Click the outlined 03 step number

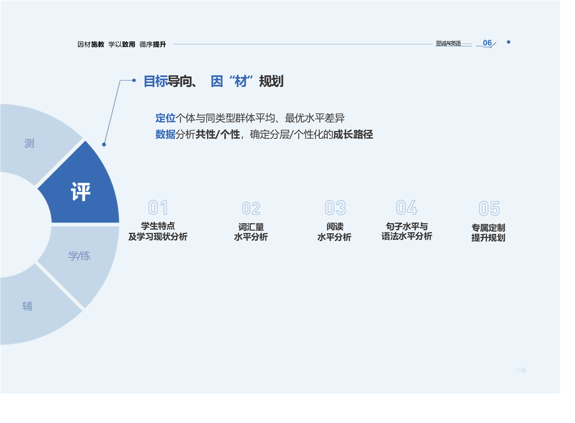coord(335,207)
